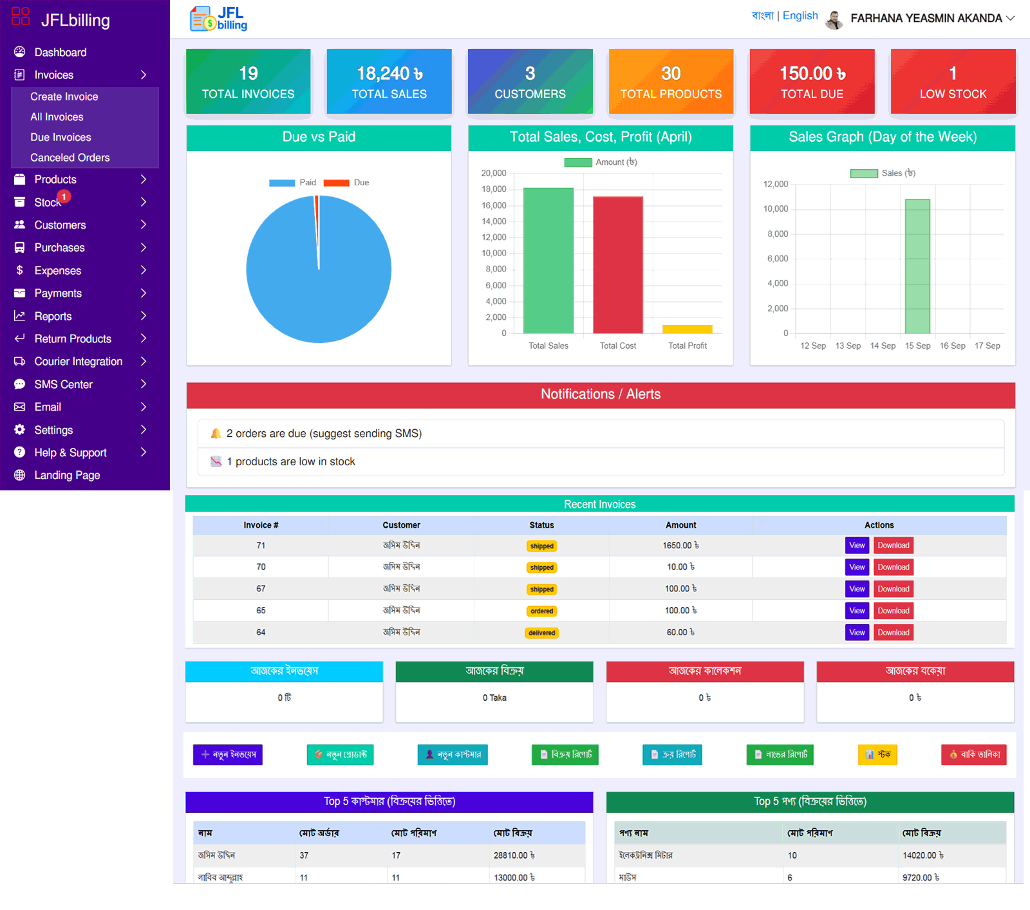1030x910 pixels.
Task: Toggle the Due legend swatch in pie chart
Action: point(336,183)
